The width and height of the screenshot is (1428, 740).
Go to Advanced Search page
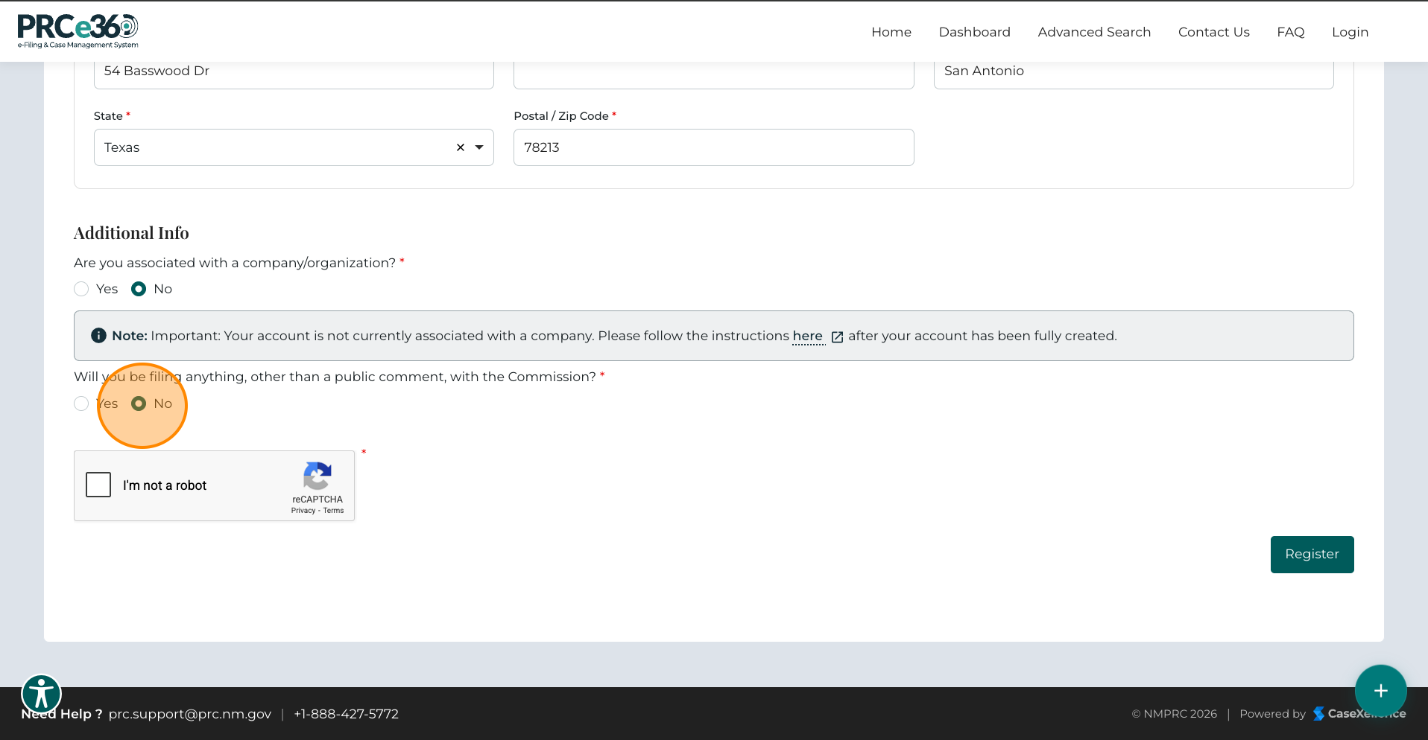pyautogui.click(x=1093, y=32)
